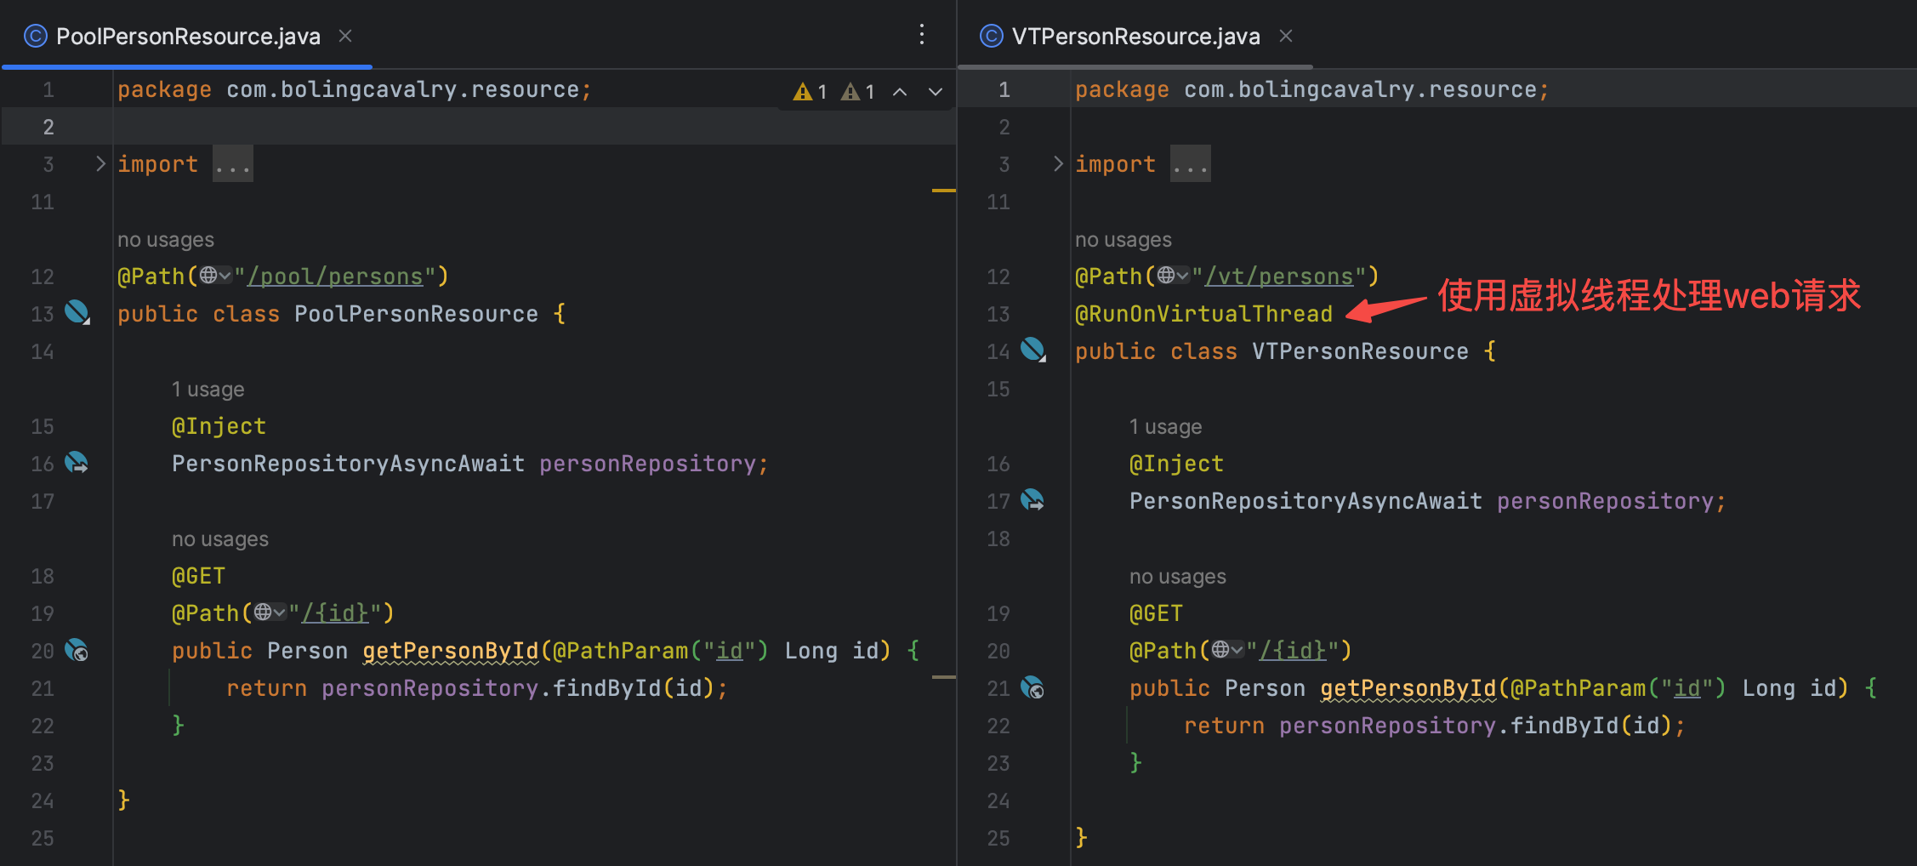Close the VTPersonResource.java tab
Image resolution: width=1917 pixels, height=866 pixels.
click(1286, 36)
